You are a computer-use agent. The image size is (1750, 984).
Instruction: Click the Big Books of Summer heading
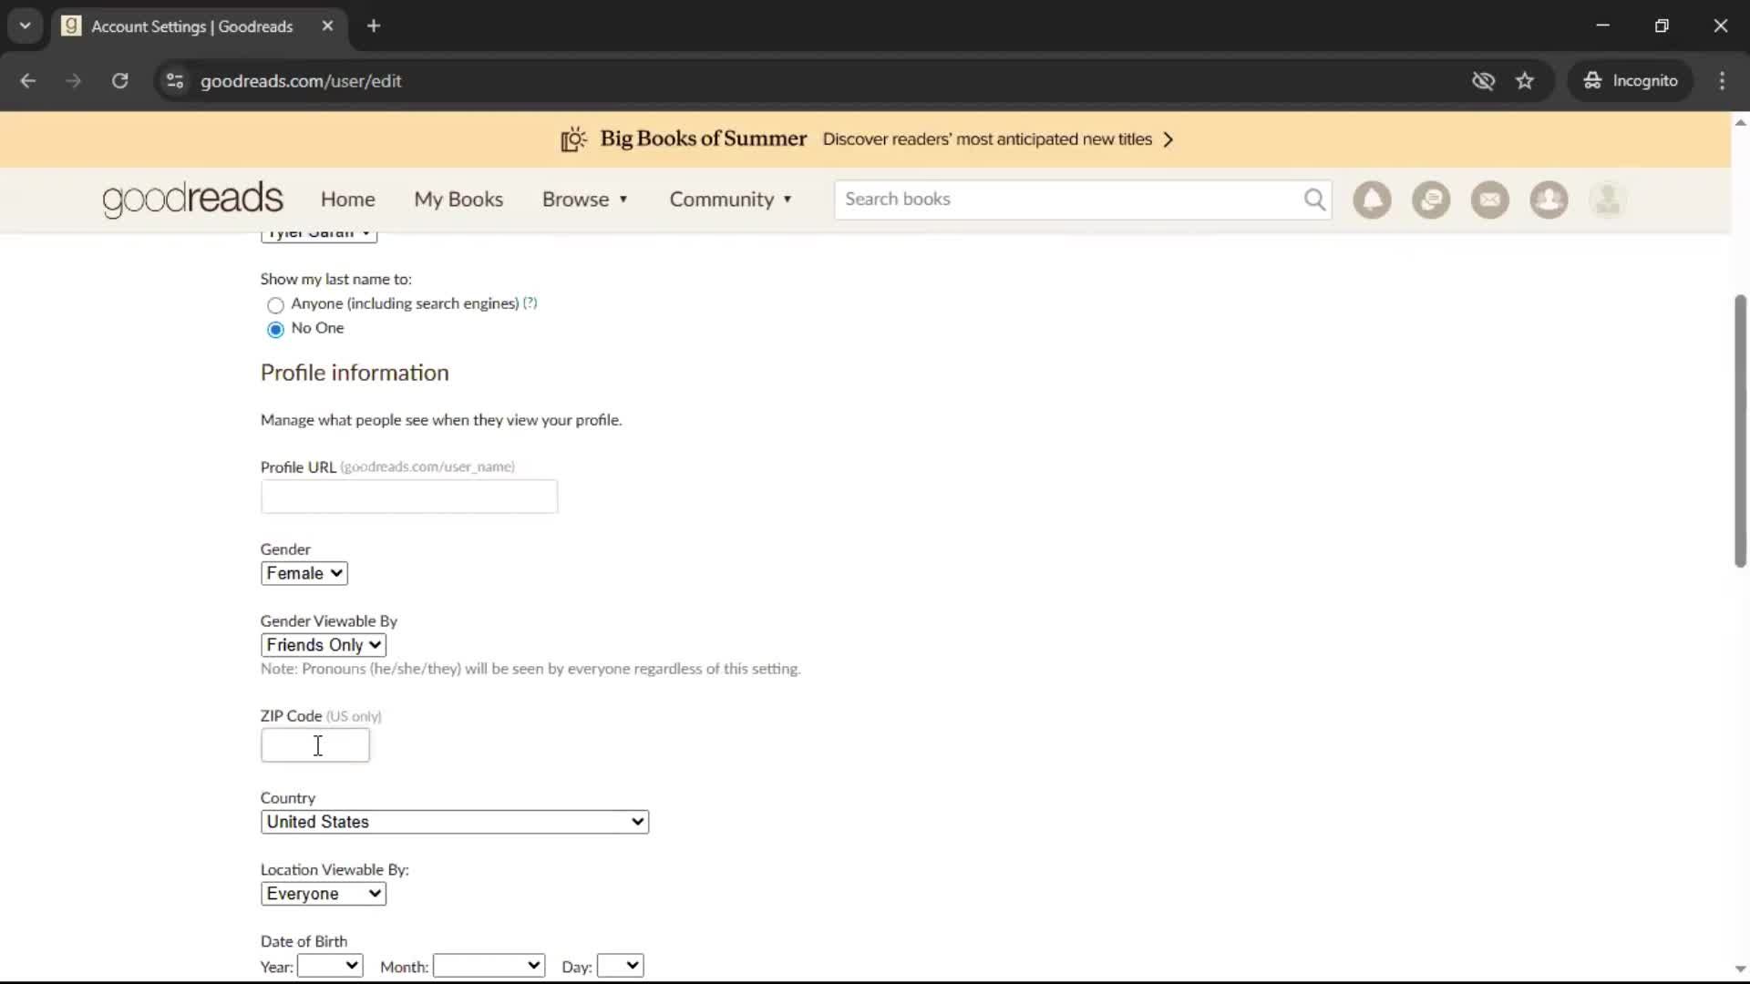pos(703,138)
